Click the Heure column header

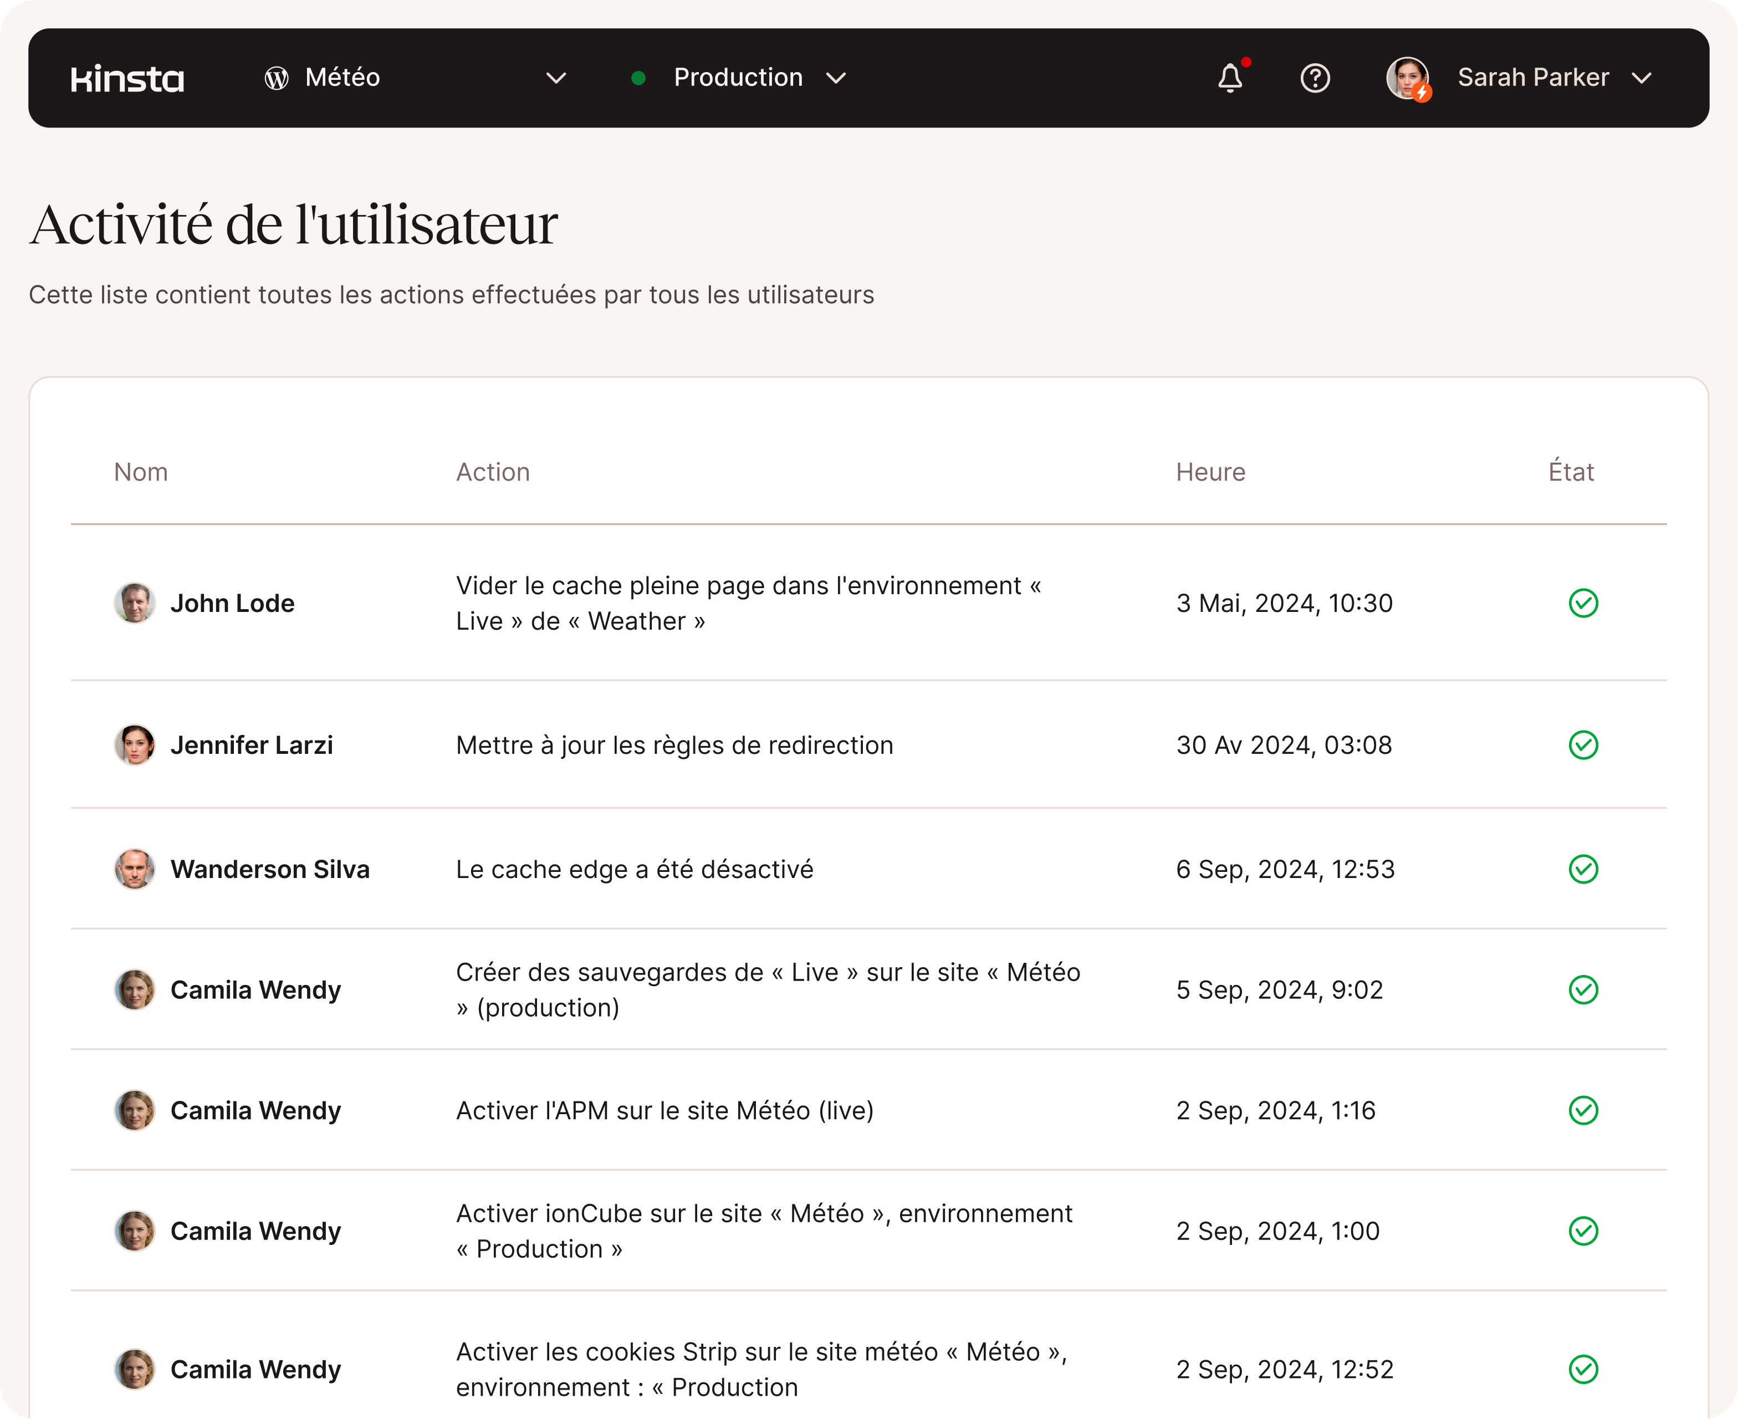[1210, 472]
